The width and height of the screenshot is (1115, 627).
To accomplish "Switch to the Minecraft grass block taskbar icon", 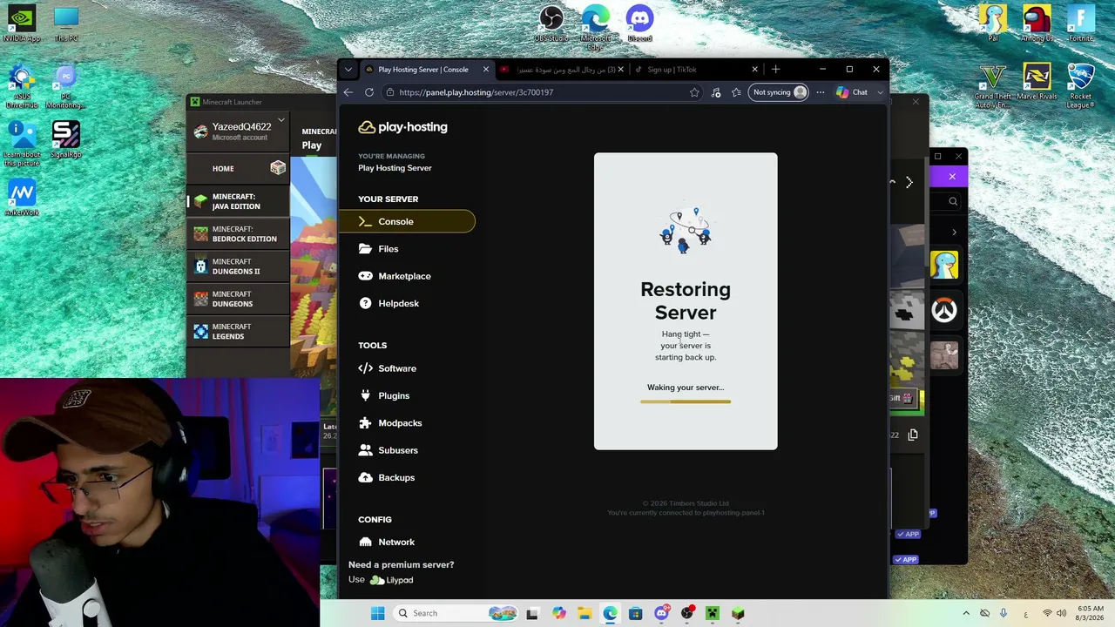I will 739,613.
